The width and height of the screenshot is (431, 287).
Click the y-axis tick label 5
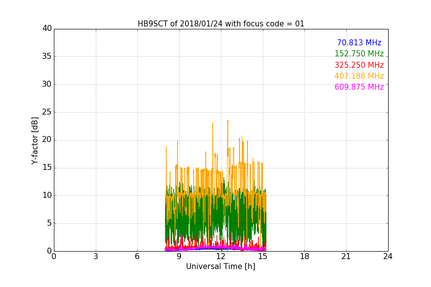point(49,223)
